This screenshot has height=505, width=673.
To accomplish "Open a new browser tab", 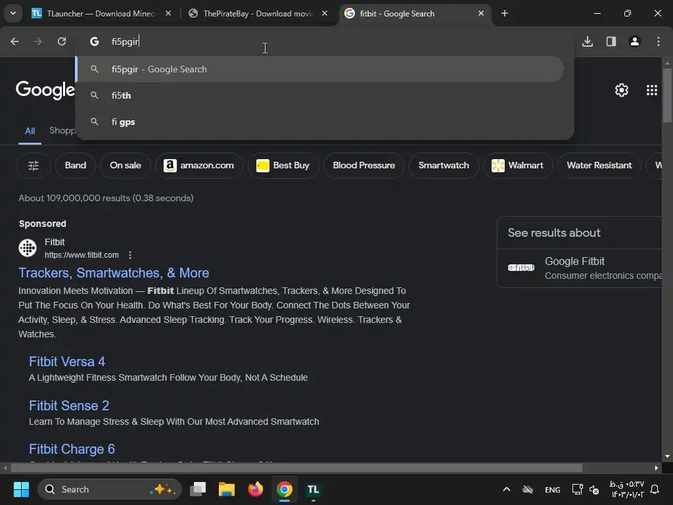I will 505,13.
